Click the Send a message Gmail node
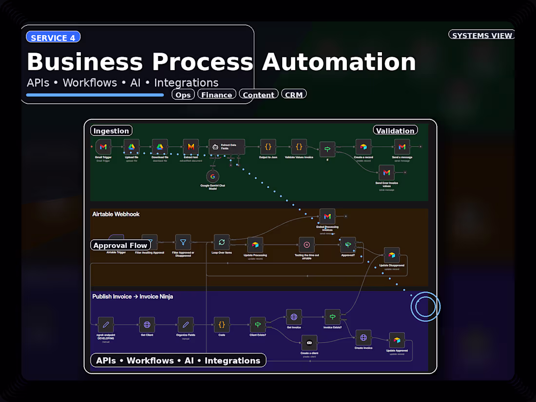 (402, 147)
